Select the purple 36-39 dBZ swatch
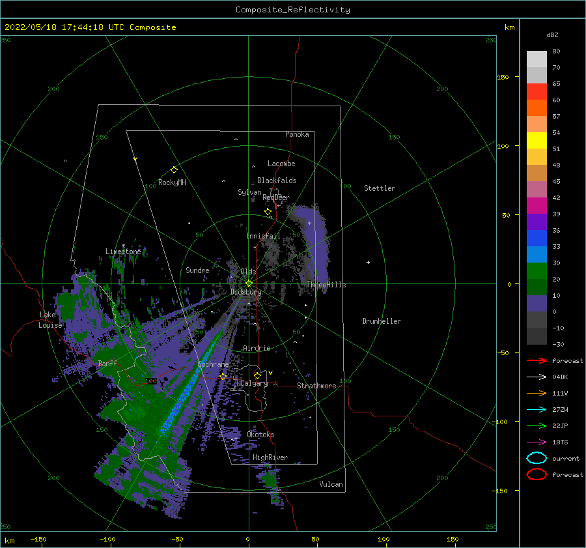 [537, 222]
